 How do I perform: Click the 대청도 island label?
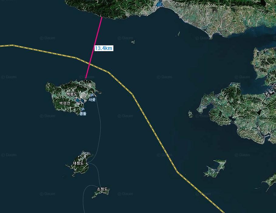click(78, 163)
